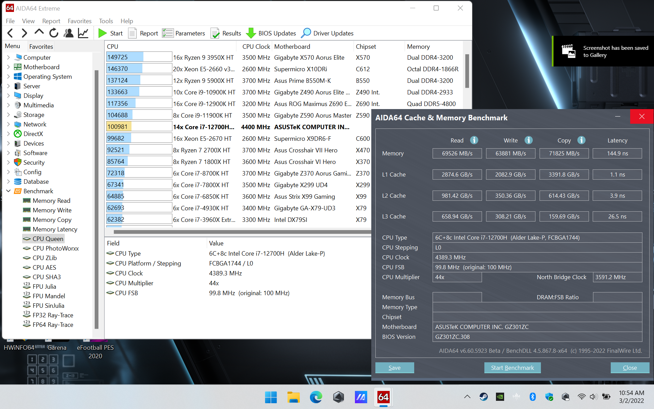
Task: Show Copy benchmark info icon
Action: point(581,140)
